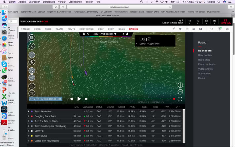
Task: Open the Video shows link
Action: [x=205, y=69]
